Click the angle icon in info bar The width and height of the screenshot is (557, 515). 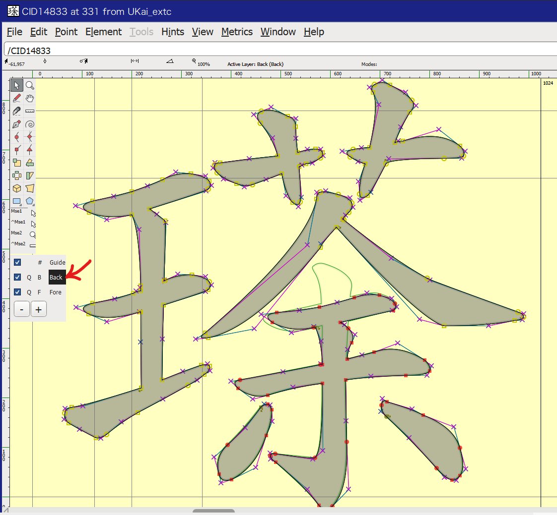pos(170,61)
